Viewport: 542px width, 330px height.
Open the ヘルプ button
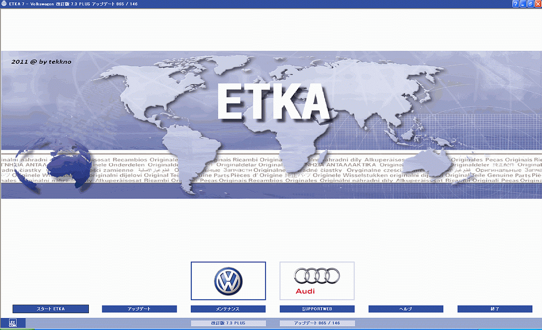406,309
